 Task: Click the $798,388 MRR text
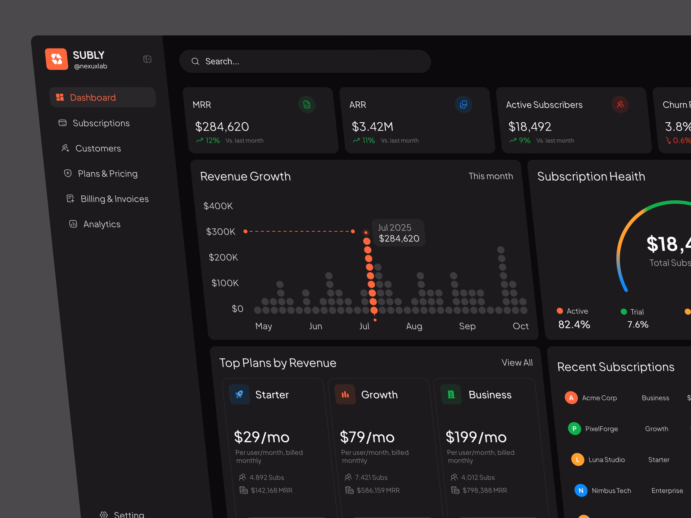click(x=484, y=490)
